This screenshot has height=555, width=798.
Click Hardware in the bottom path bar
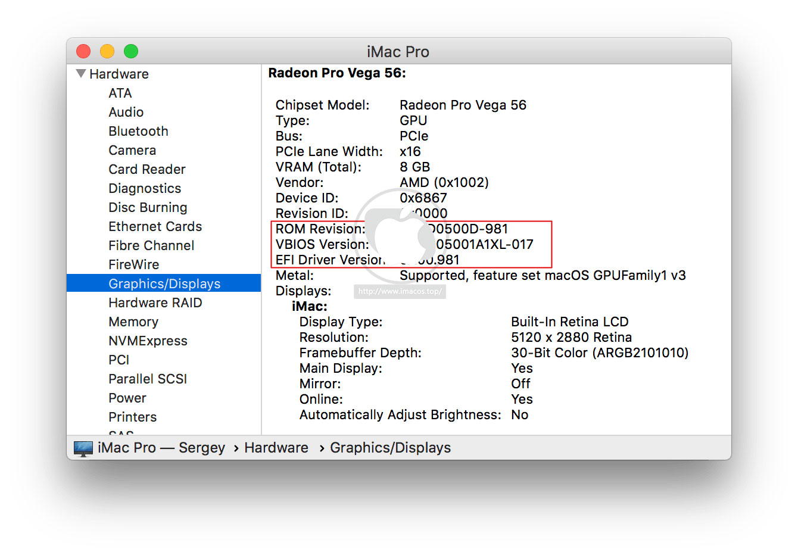coord(276,448)
